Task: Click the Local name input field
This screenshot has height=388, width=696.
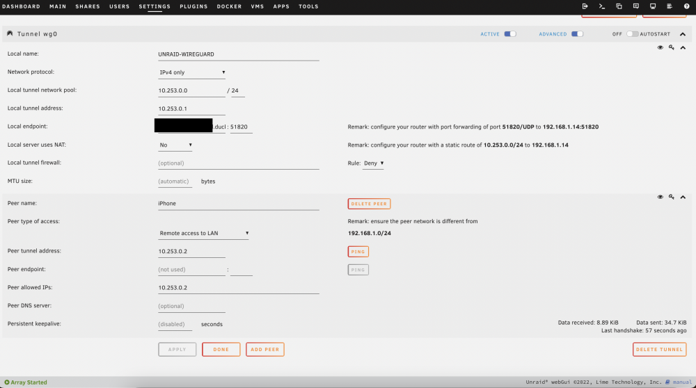Action: click(x=238, y=54)
